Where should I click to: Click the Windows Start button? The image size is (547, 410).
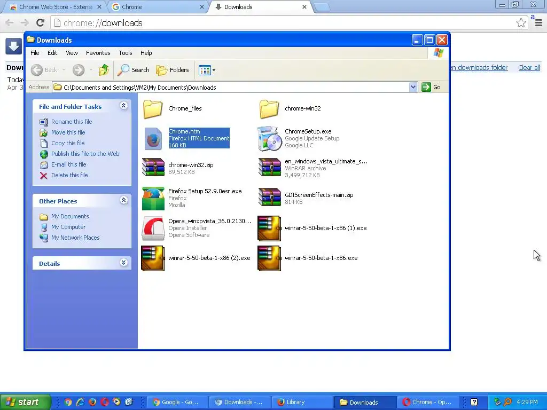(x=25, y=402)
